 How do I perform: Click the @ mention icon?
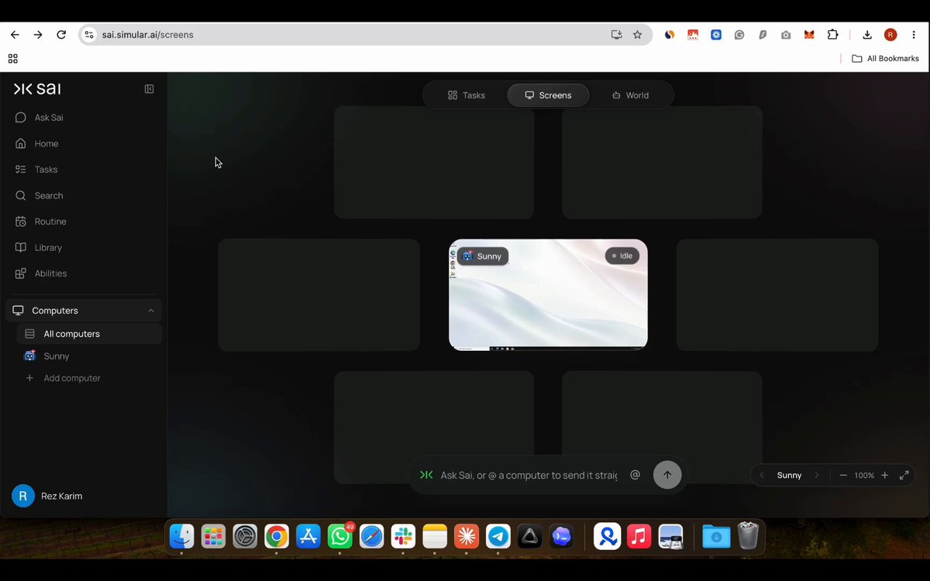(635, 475)
